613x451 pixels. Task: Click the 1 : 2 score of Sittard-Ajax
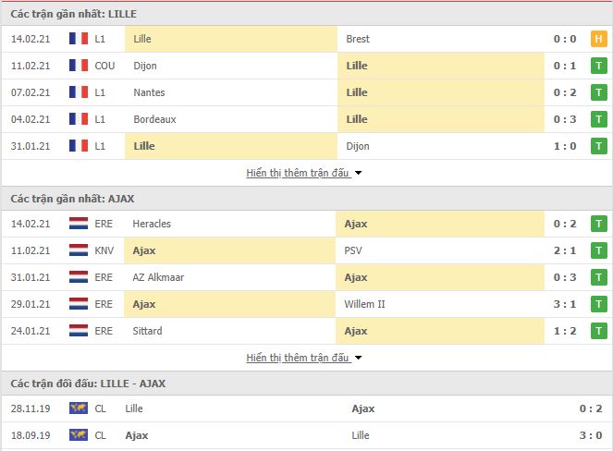tap(565, 331)
